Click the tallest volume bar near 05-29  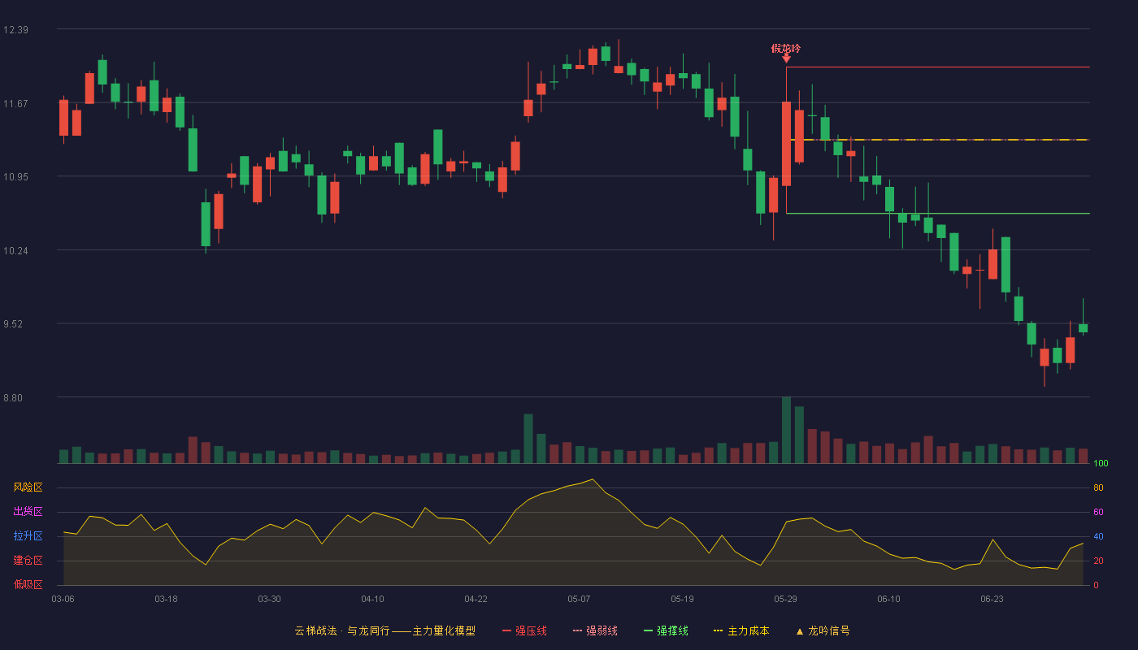[786, 430]
